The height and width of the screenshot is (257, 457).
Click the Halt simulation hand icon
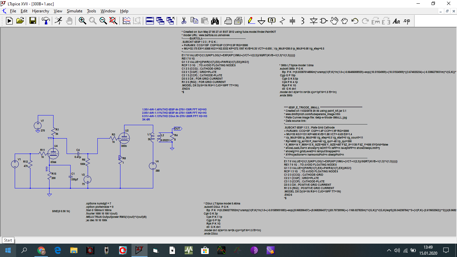[x=69, y=21]
